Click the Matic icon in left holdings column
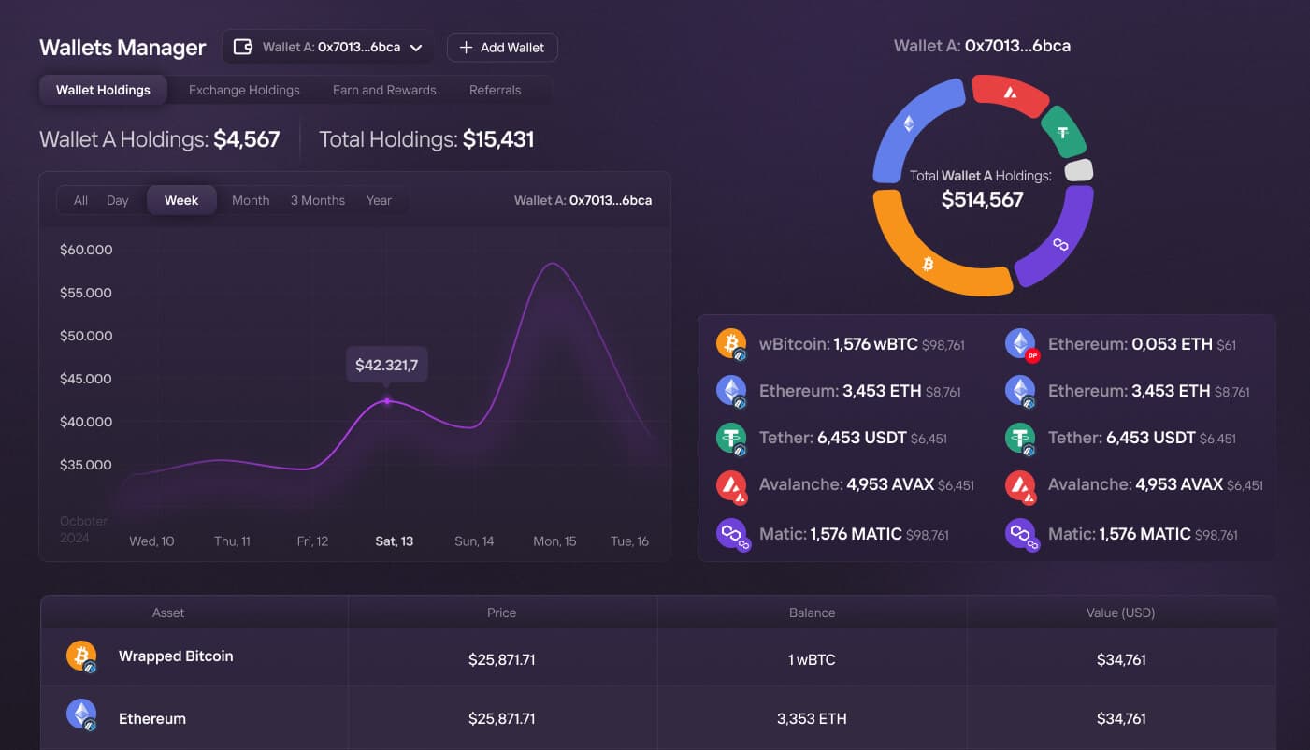Screen dimensions: 1310x750 (x=732, y=534)
